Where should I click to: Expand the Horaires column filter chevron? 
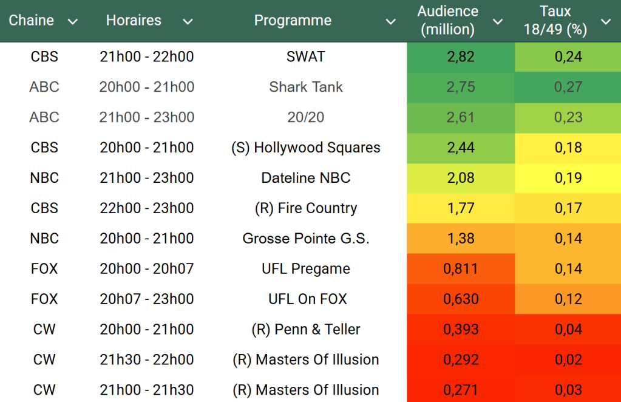188,22
